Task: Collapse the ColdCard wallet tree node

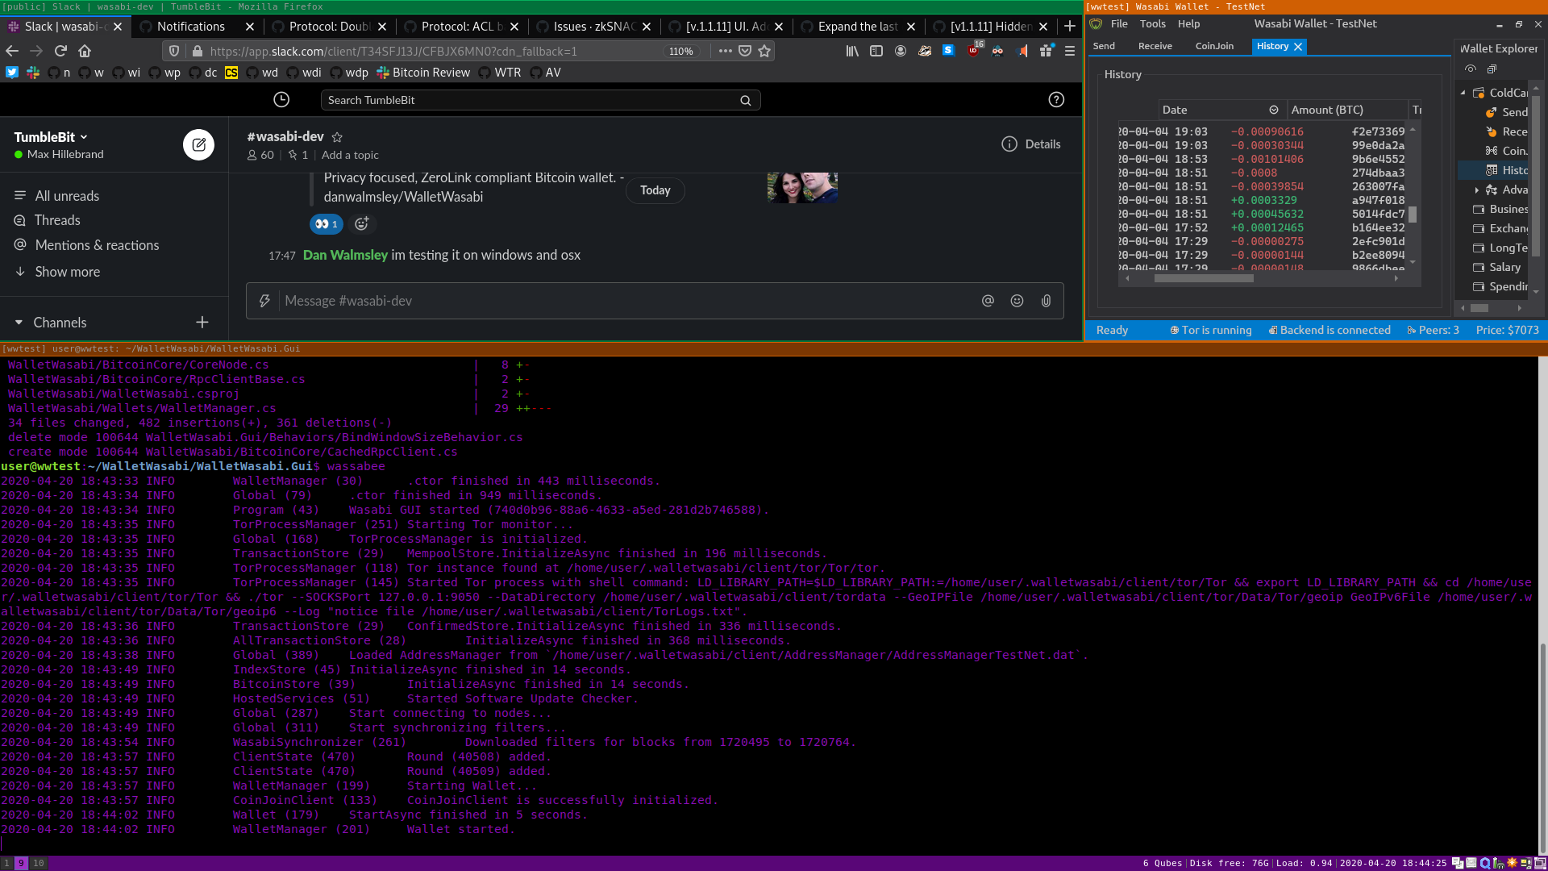Action: coord(1463,92)
